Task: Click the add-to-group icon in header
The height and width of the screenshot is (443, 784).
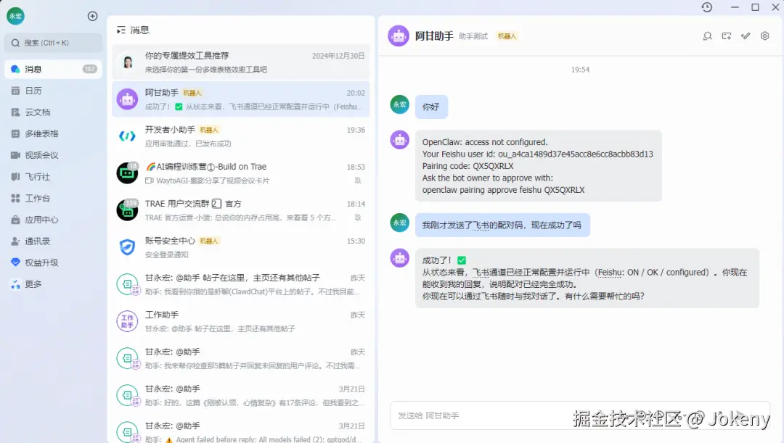Action: tap(727, 36)
